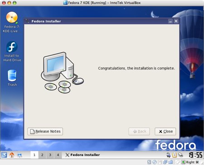Screen dimensions: 204x165
Task: Click the installer titlebar X button
Action: click(176, 21)
